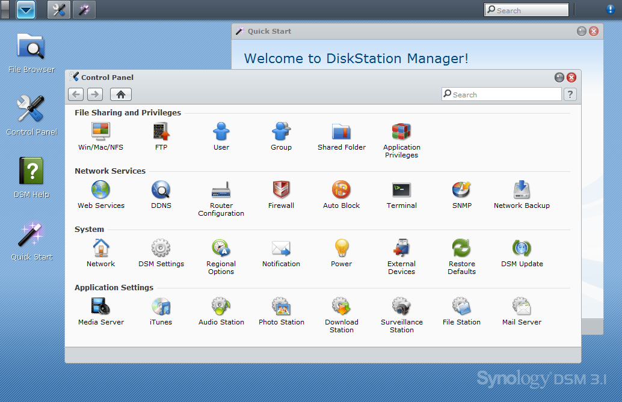Go to Control Panel home
Viewport: 622px width, 402px height.
(x=120, y=94)
